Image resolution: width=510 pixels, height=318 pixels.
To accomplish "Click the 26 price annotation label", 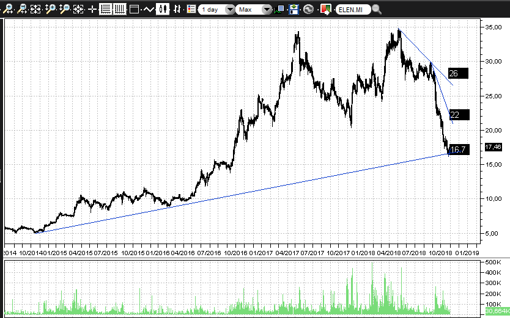I will pos(458,73).
